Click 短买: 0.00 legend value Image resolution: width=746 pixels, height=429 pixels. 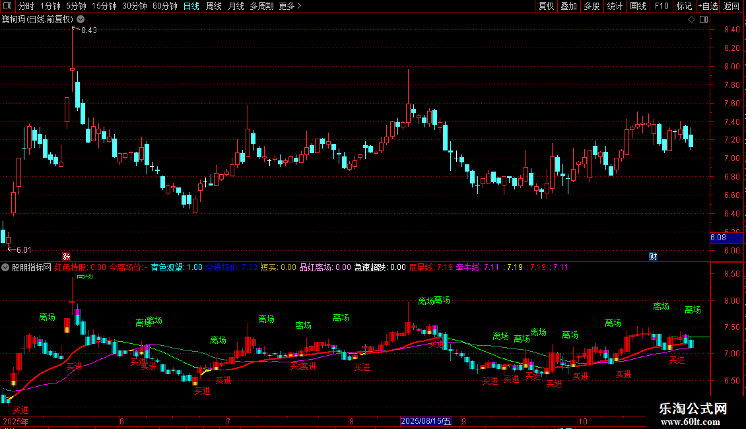point(279,267)
